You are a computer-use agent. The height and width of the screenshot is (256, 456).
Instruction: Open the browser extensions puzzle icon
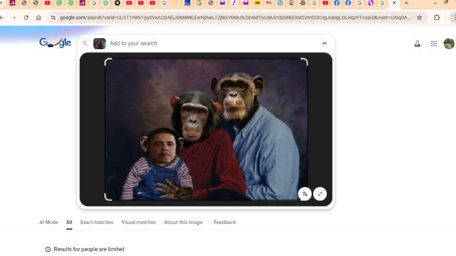[x=436, y=18]
